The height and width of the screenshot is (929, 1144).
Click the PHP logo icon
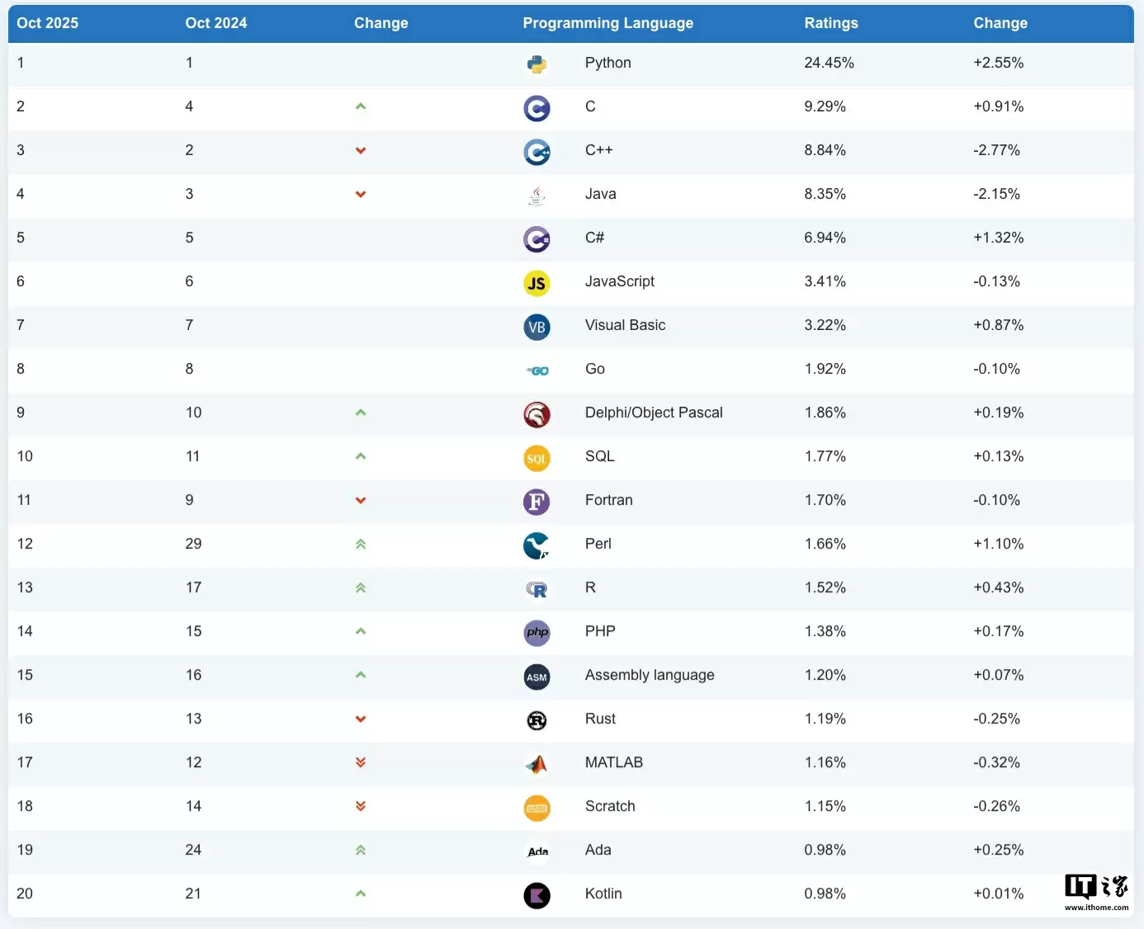(537, 633)
